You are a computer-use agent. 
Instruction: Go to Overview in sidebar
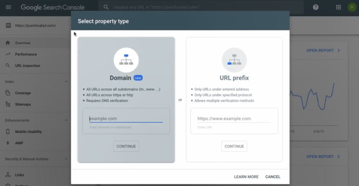[23, 43]
